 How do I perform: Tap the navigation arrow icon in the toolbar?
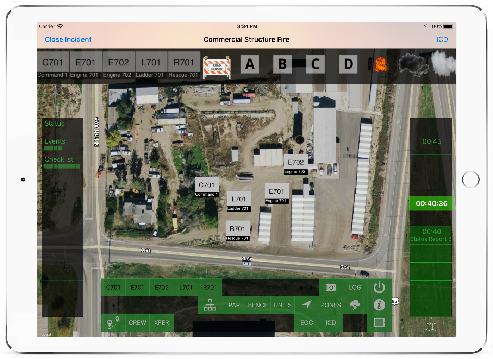tap(307, 305)
